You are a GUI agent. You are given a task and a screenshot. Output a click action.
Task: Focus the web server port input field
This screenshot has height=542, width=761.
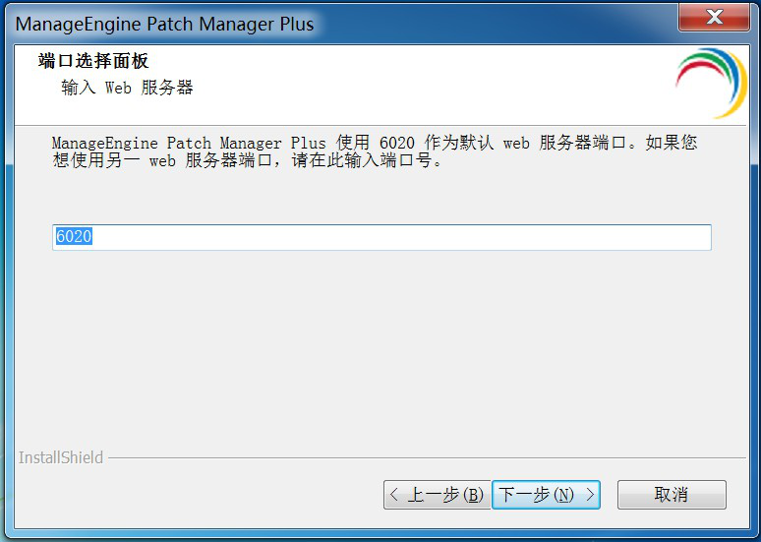[x=381, y=237]
